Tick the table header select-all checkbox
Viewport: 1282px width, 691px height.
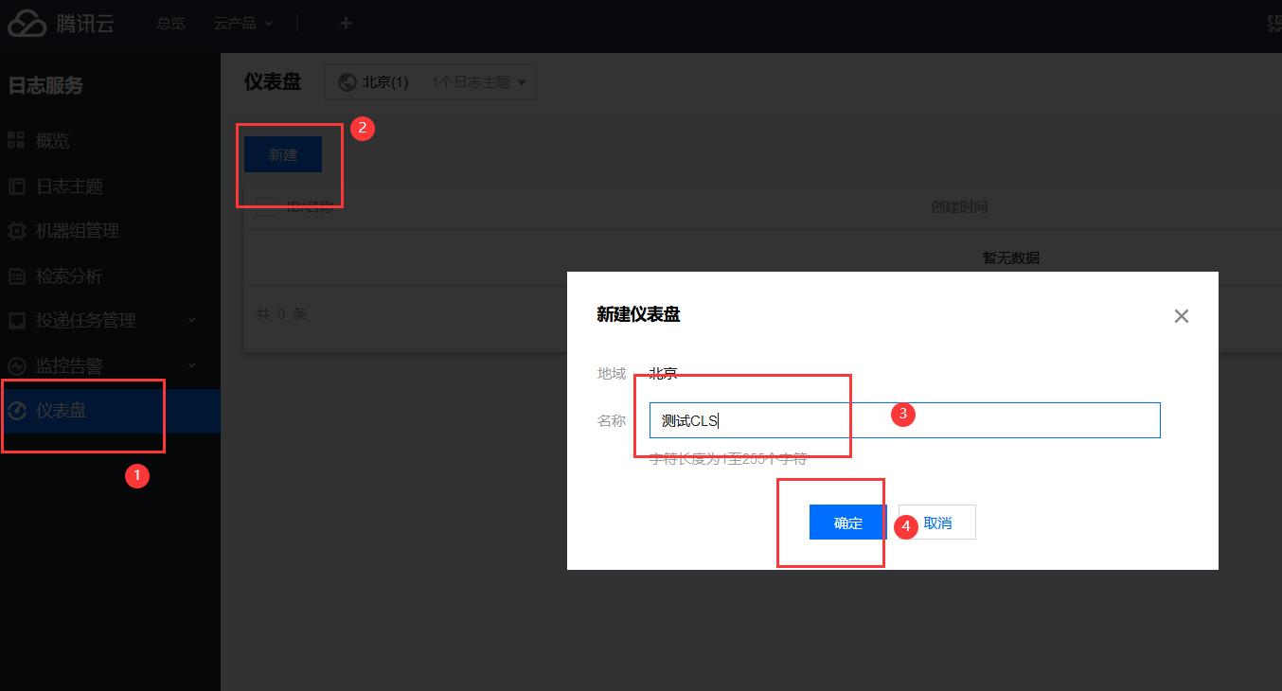(x=266, y=207)
